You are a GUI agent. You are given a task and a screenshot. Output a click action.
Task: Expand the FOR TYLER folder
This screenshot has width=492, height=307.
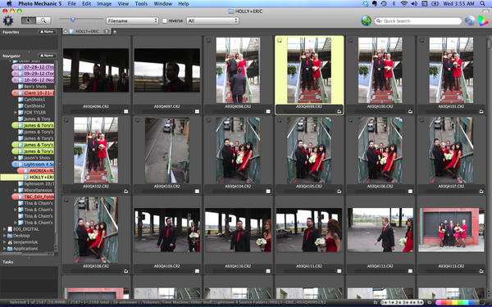click(x=15, y=112)
